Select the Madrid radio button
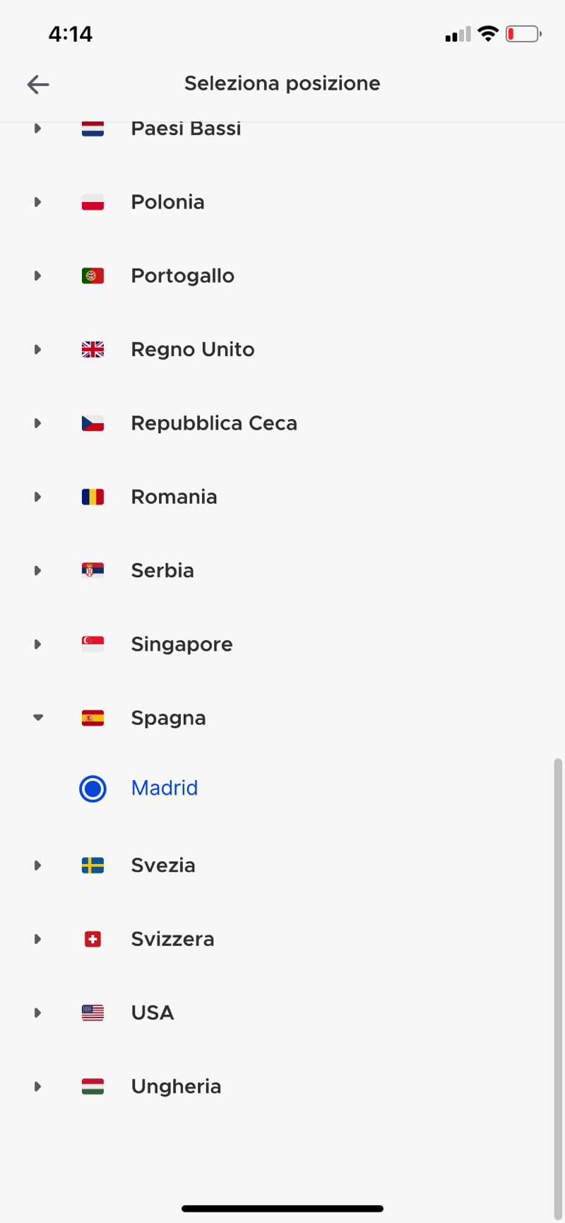This screenshot has height=1223, width=565. 93,789
